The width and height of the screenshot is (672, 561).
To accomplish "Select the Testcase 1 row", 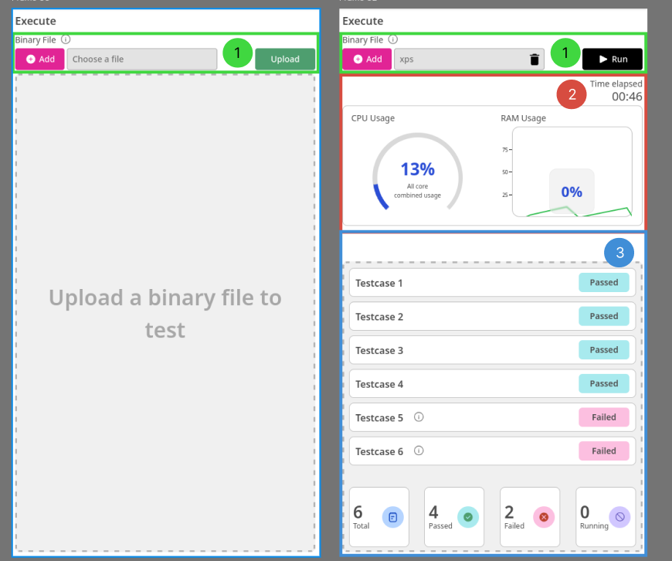I will coord(463,283).
